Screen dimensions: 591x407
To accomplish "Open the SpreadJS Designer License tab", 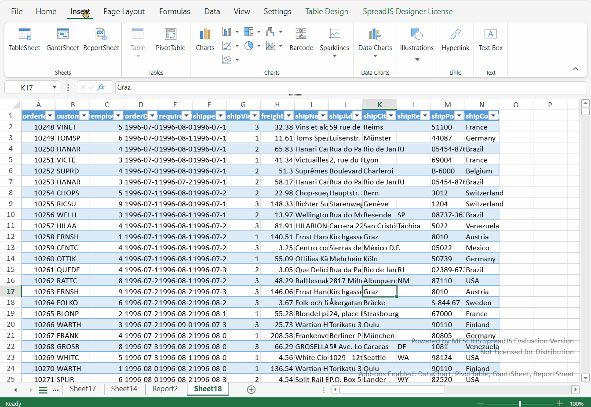I will (x=408, y=11).
